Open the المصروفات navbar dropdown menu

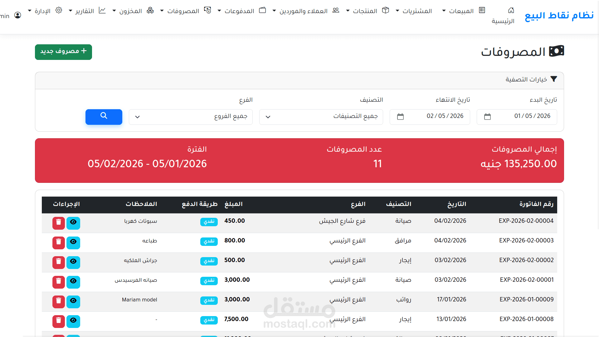(183, 11)
